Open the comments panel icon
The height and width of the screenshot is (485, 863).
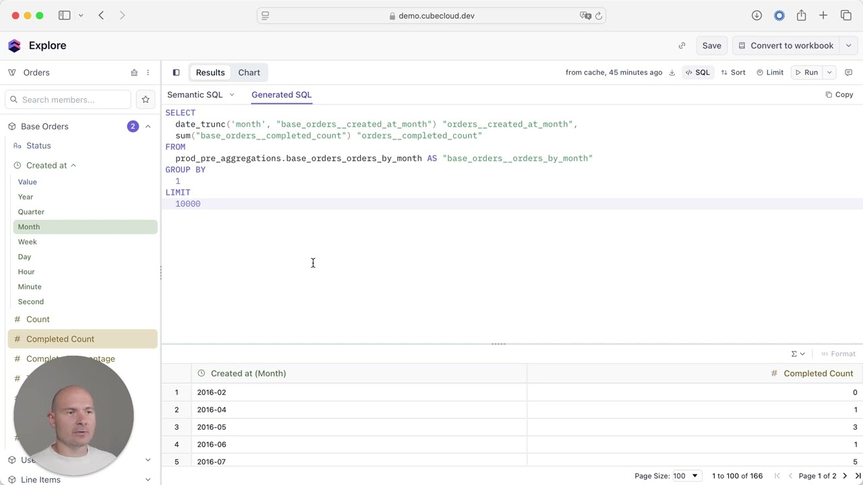849,73
